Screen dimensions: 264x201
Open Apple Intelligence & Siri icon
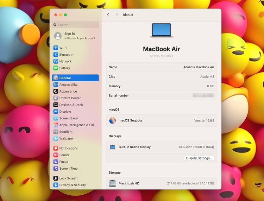pos(56,125)
